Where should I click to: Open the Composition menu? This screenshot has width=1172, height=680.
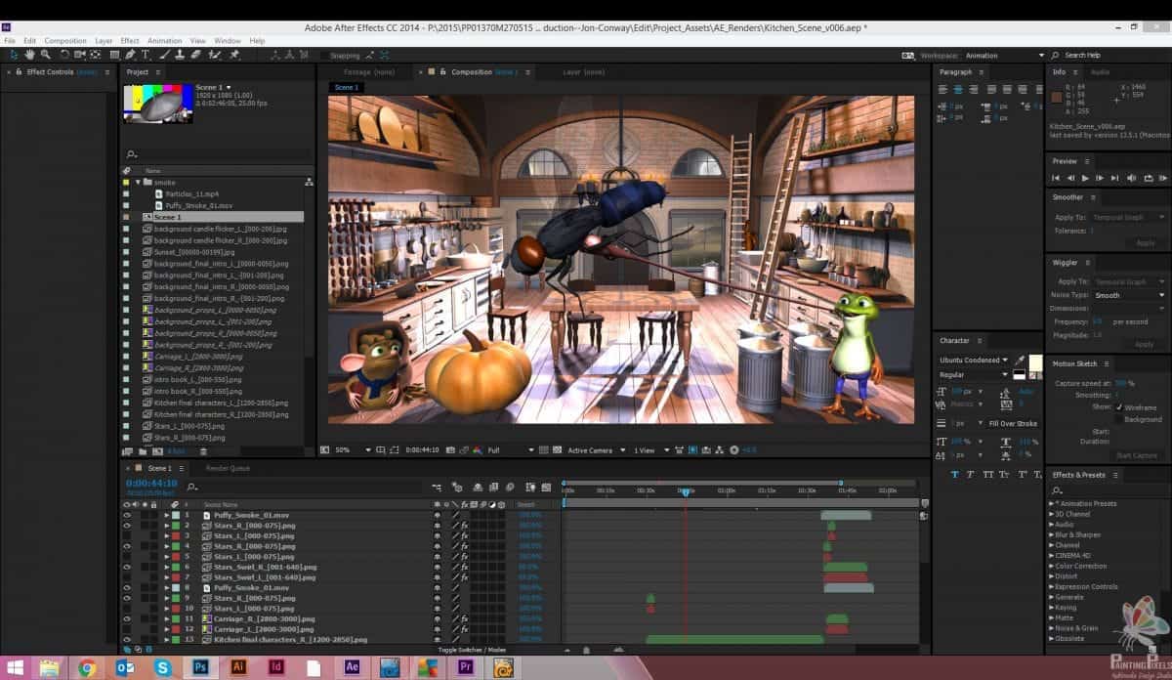65,41
